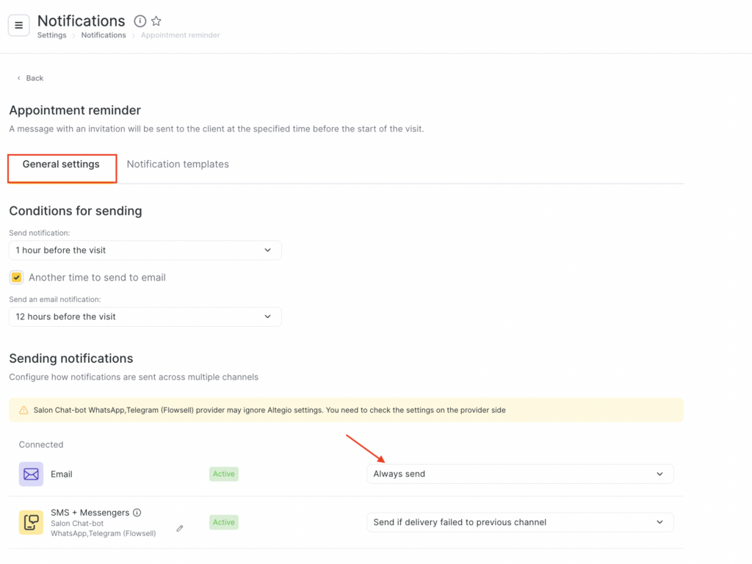Switch to Notification templates tab

coord(178,164)
